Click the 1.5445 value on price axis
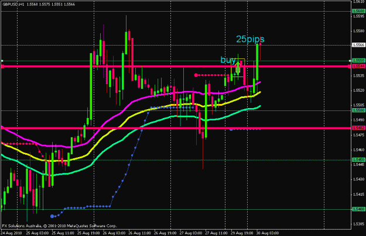This screenshot has height=236, width=366. [x=358, y=165]
